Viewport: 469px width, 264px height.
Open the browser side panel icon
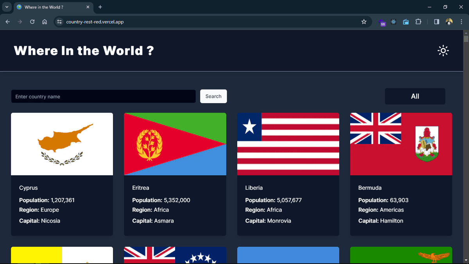[436, 22]
